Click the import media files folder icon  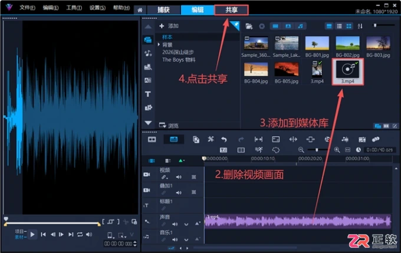point(249,26)
